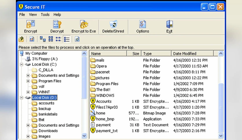Click the tree pane scrollbar thumb
The image size is (242, 140).
84,78
